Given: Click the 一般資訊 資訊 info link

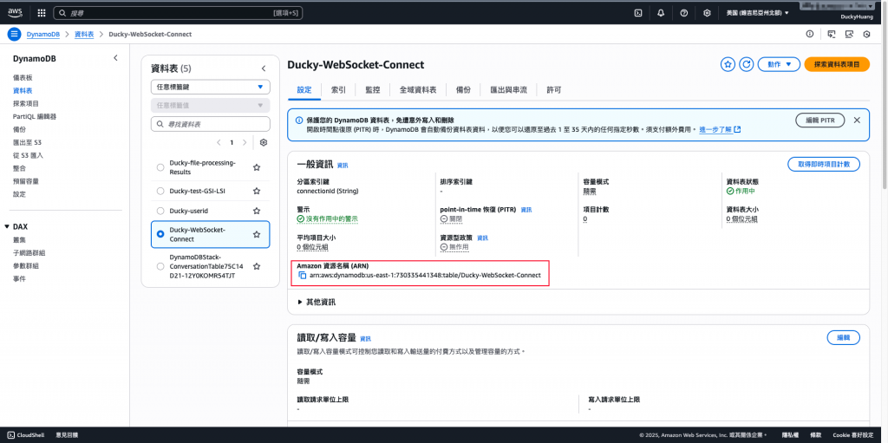Looking at the screenshot, I should [x=343, y=166].
